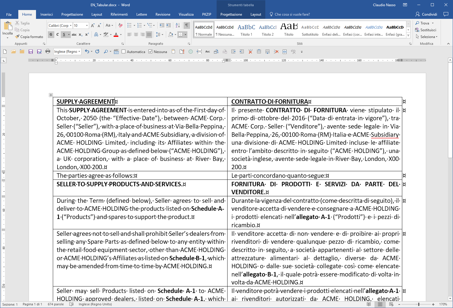Image resolution: width=453 pixels, height=308 pixels.
Task: Increase paragraph indent
Action: 169,26
